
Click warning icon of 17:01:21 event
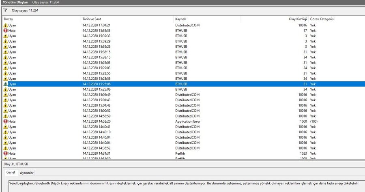[6, 25]
